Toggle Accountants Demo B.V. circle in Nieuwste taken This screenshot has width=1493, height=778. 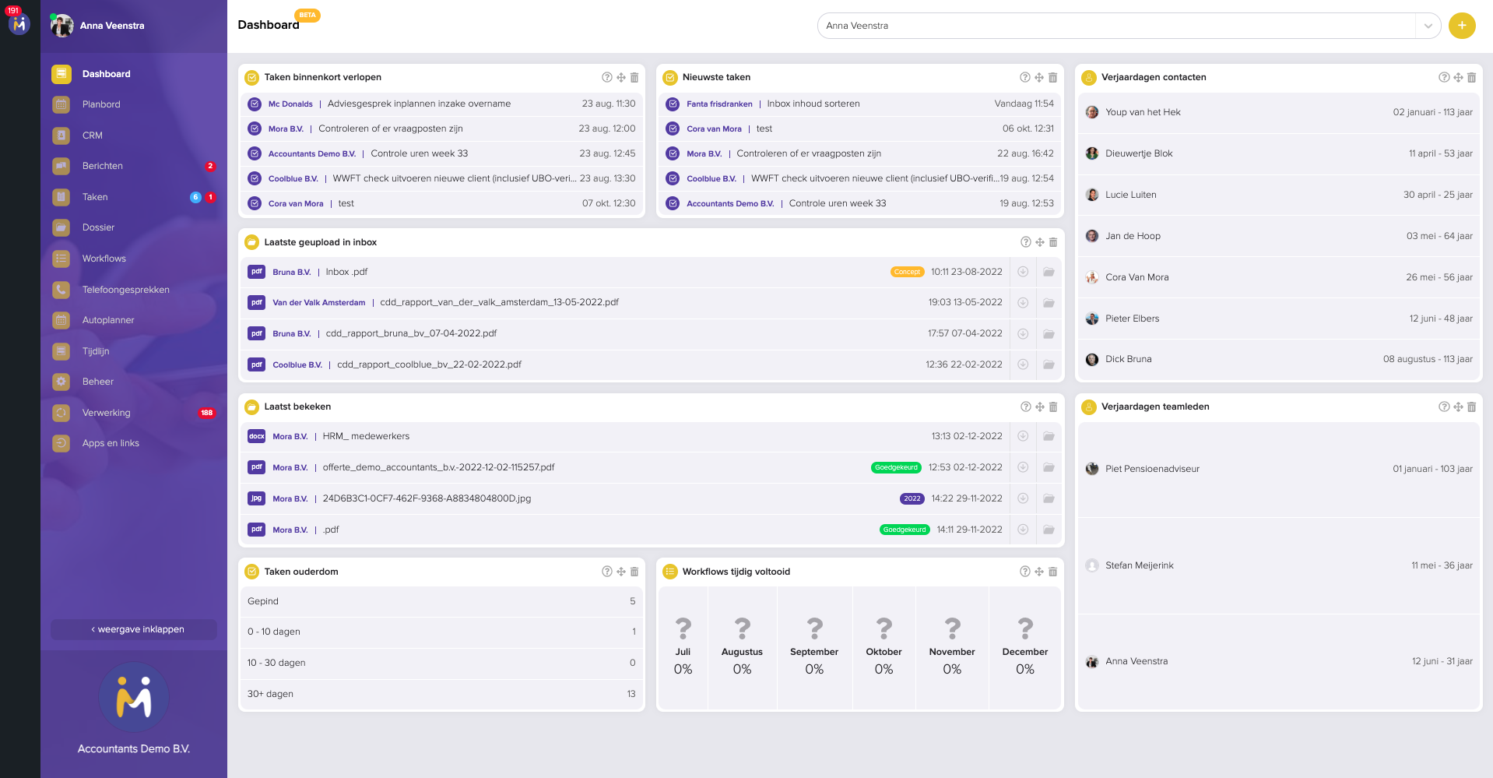tap(673, 203)
